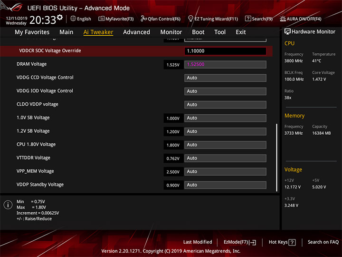Open VDDG CCD Voltage Control dropdown

coord(225,78)
